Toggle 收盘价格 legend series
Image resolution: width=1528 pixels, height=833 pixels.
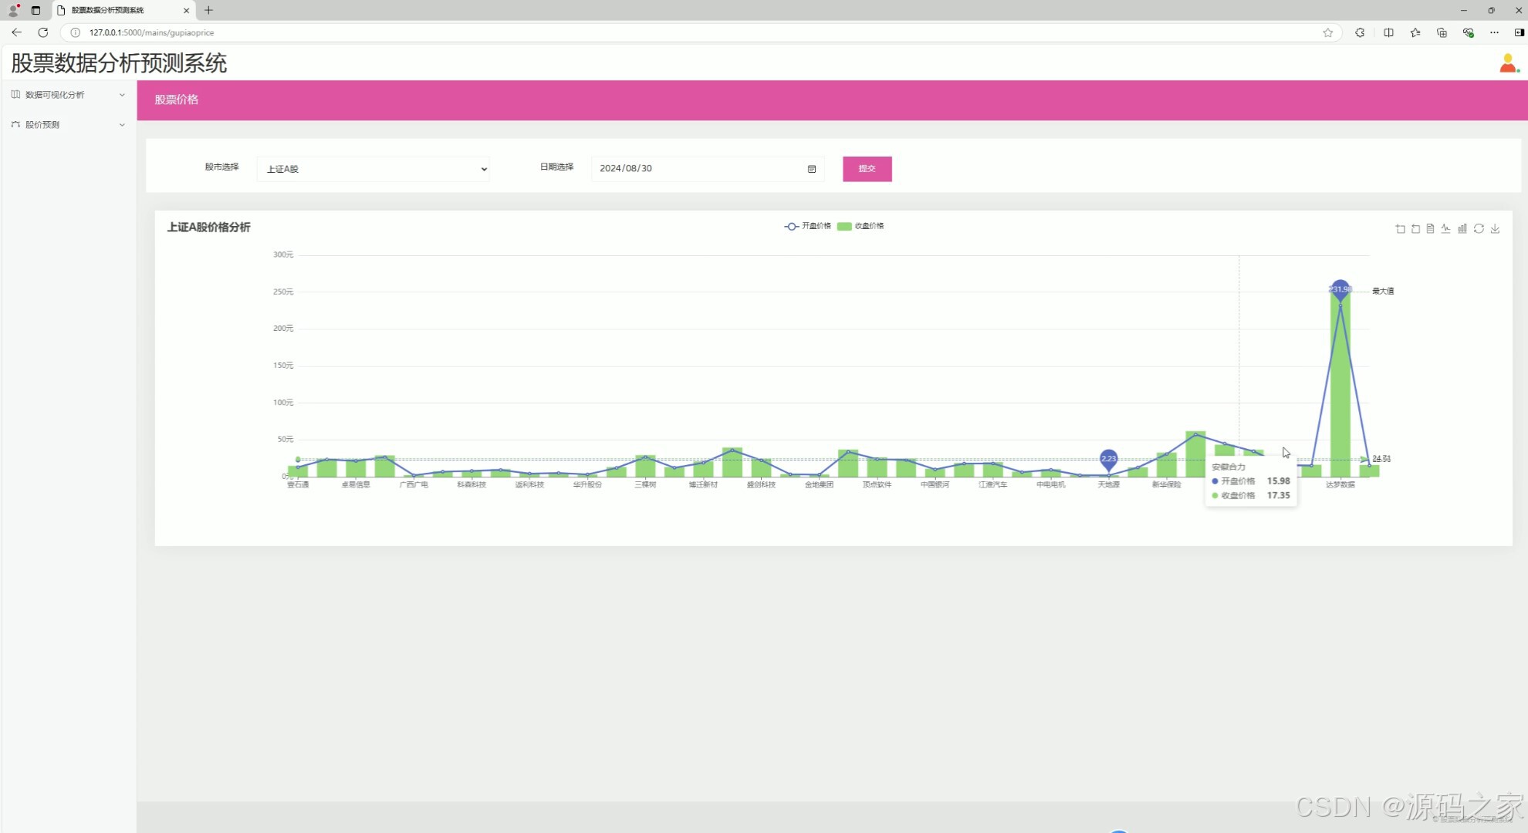(860, 226)
